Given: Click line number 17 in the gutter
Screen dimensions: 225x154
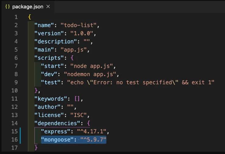Looking at the screenshot, I should coord(15,148).
